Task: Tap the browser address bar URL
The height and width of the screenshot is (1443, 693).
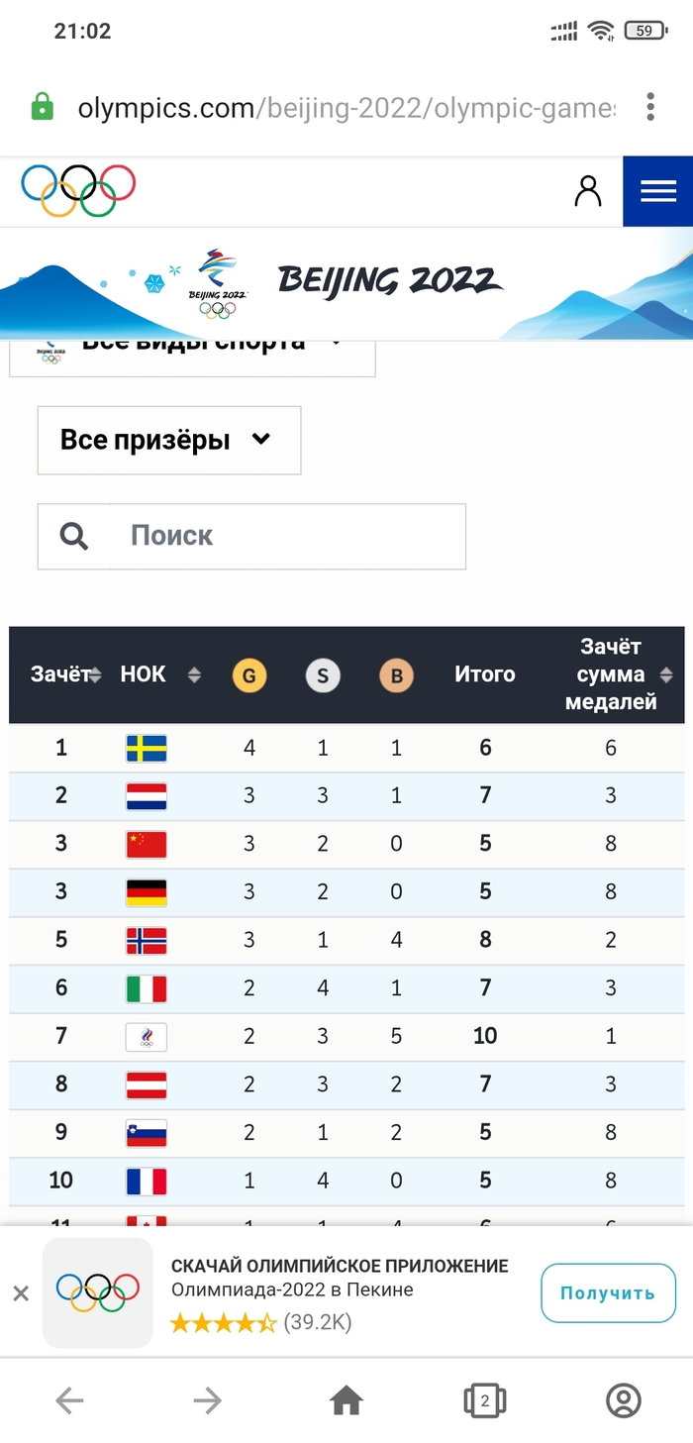Action: tap(346, 107)
